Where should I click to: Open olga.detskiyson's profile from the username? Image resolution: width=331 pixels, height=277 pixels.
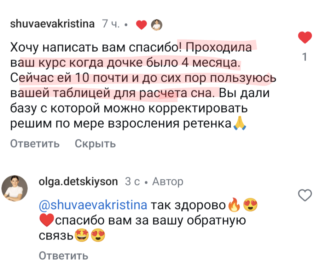(78, 181)
